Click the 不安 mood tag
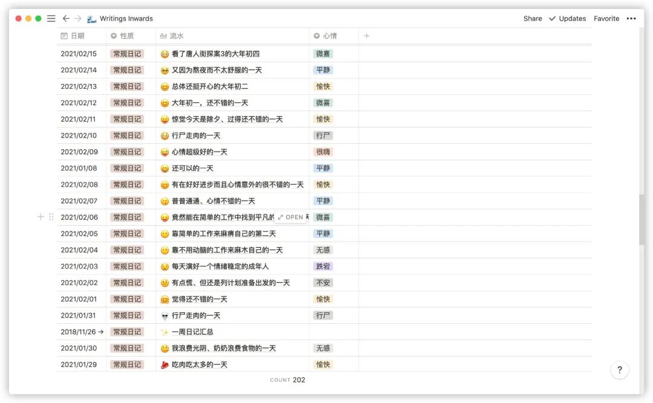The image size is (653, 403). tap(323, 283)
